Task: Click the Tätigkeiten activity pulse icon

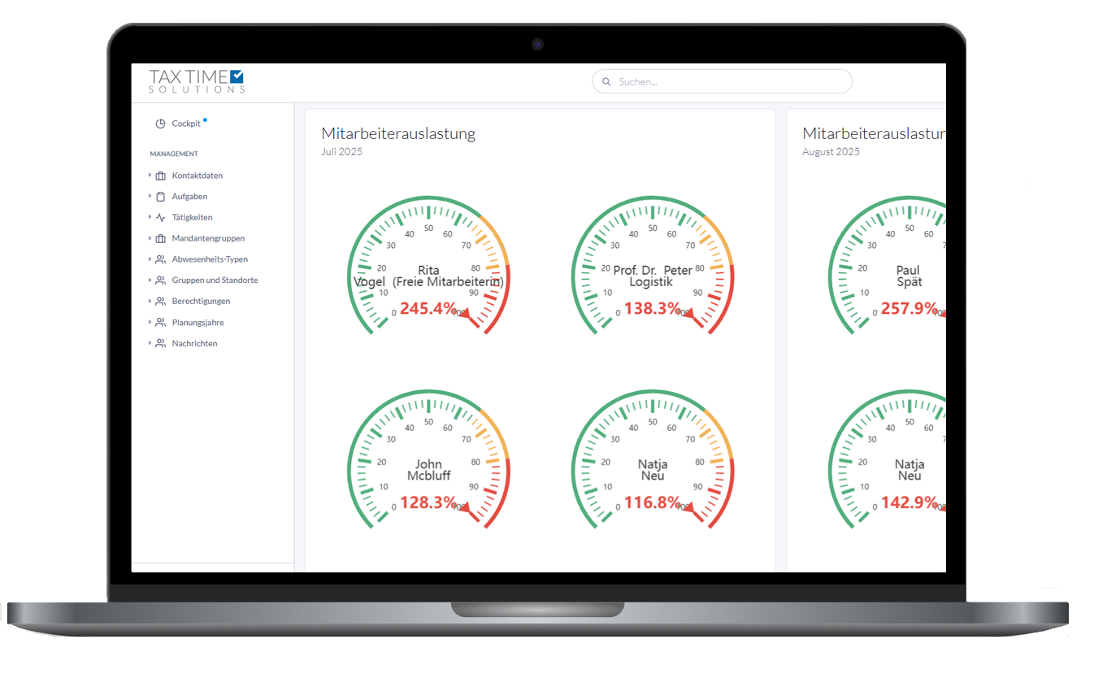Action: click(161, 218)
